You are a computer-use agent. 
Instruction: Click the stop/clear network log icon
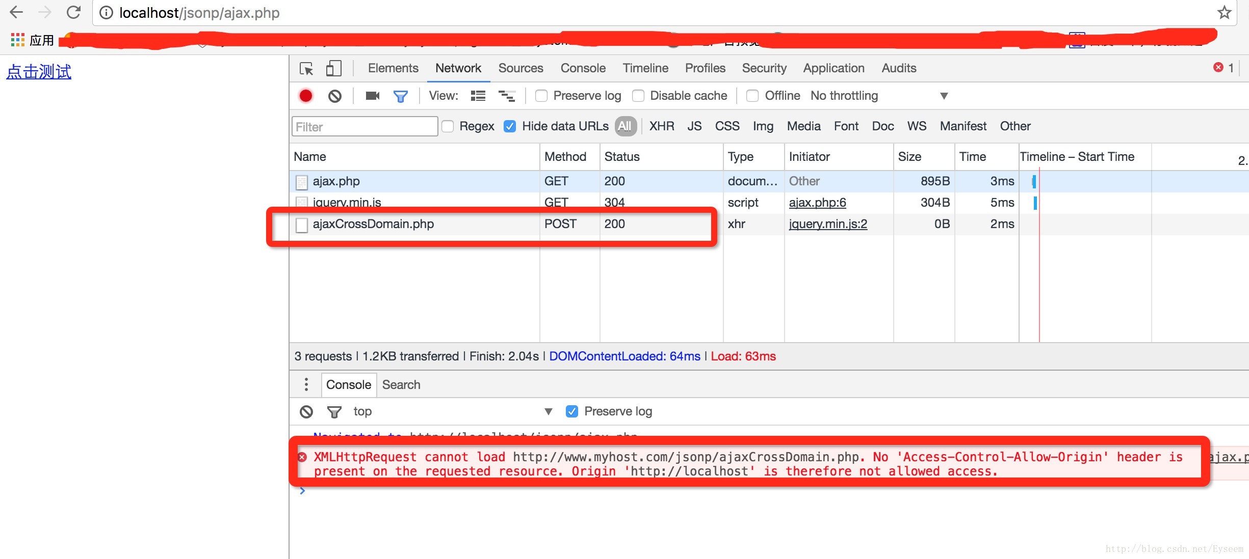(334, 95)
